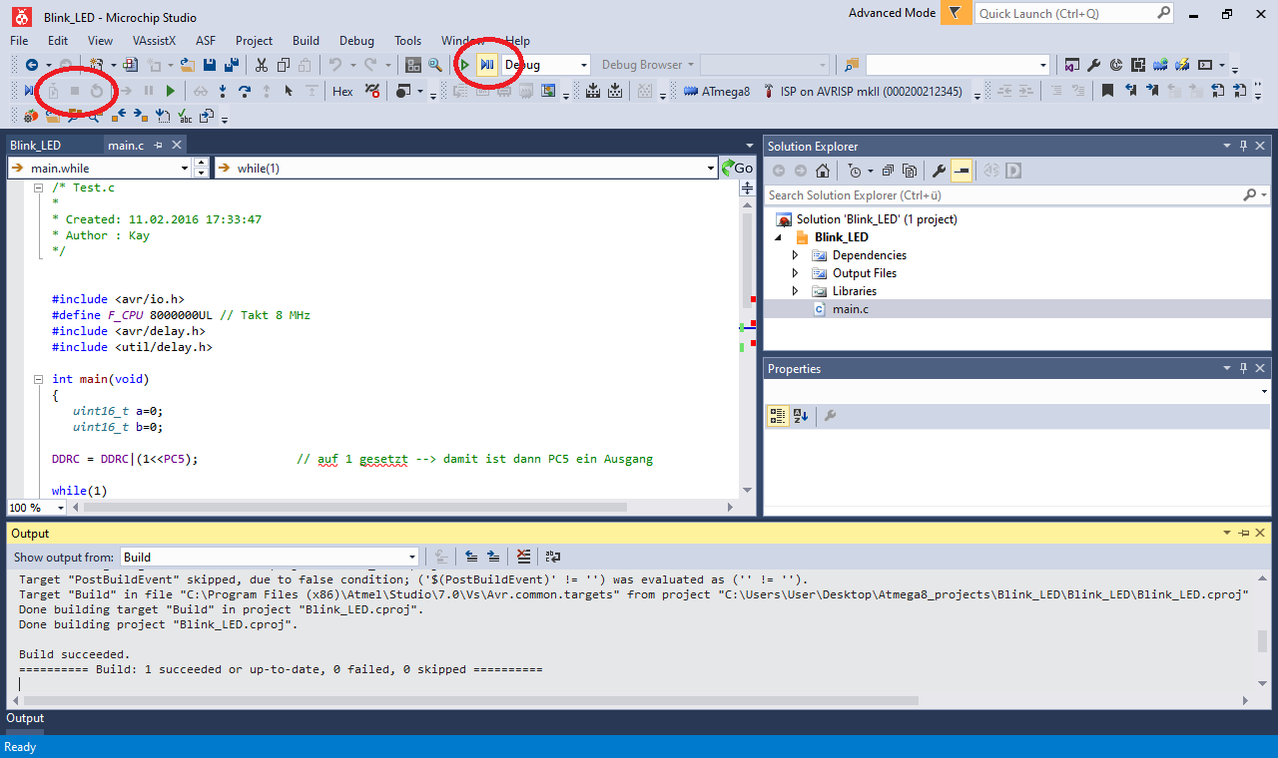
Task: Click the green Continue arrow in debug toolbar
Action: tap(171, 91)
